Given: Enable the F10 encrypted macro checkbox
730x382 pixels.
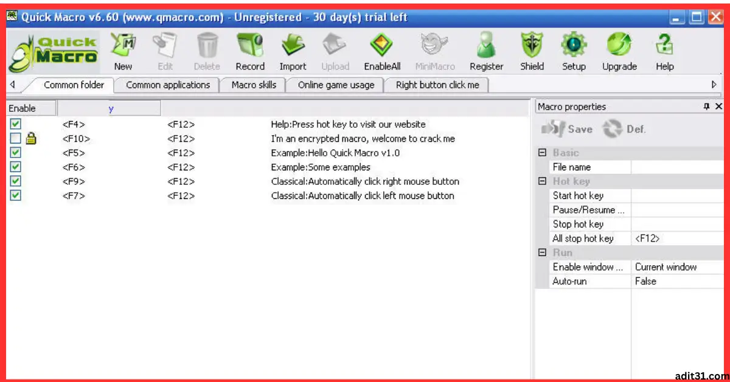Looking at the screenshot, I should 16,139.
